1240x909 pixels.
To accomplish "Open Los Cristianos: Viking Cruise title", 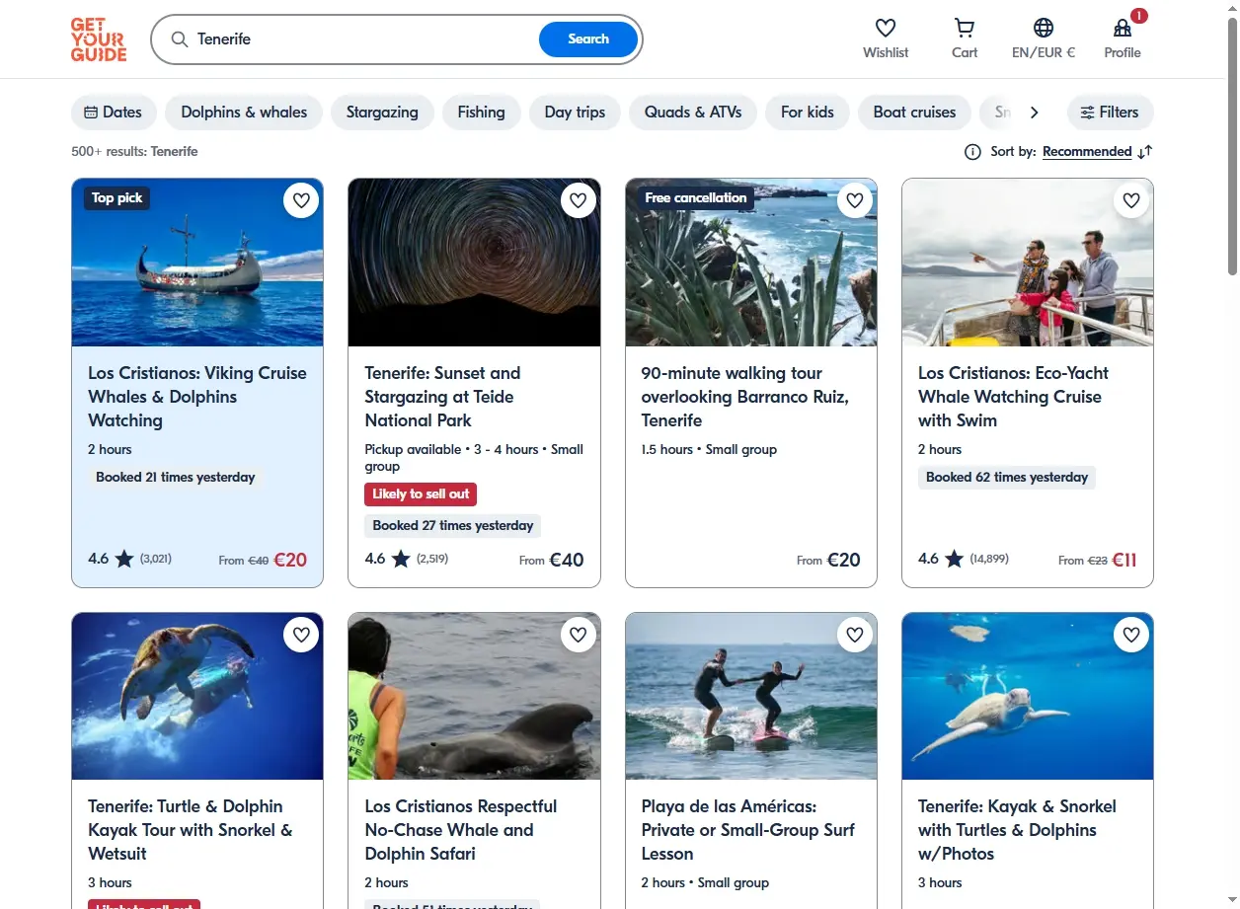I will [197, 397].
